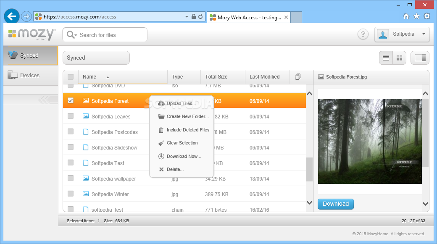This screenshot has height=244, width=437.
Task: Click the refresh icon in address bar
Action: (200, 16)
